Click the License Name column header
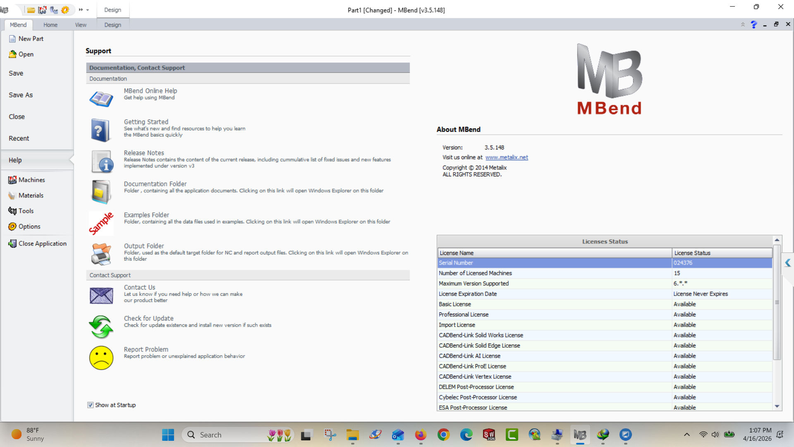 [555, 253]
